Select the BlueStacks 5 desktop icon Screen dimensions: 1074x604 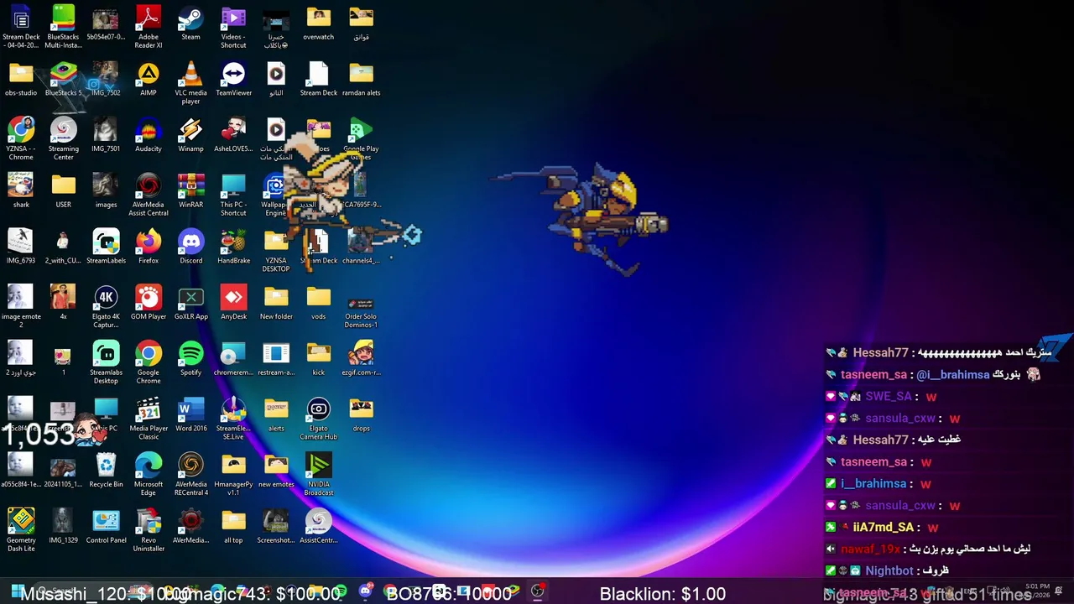point(63,79)
